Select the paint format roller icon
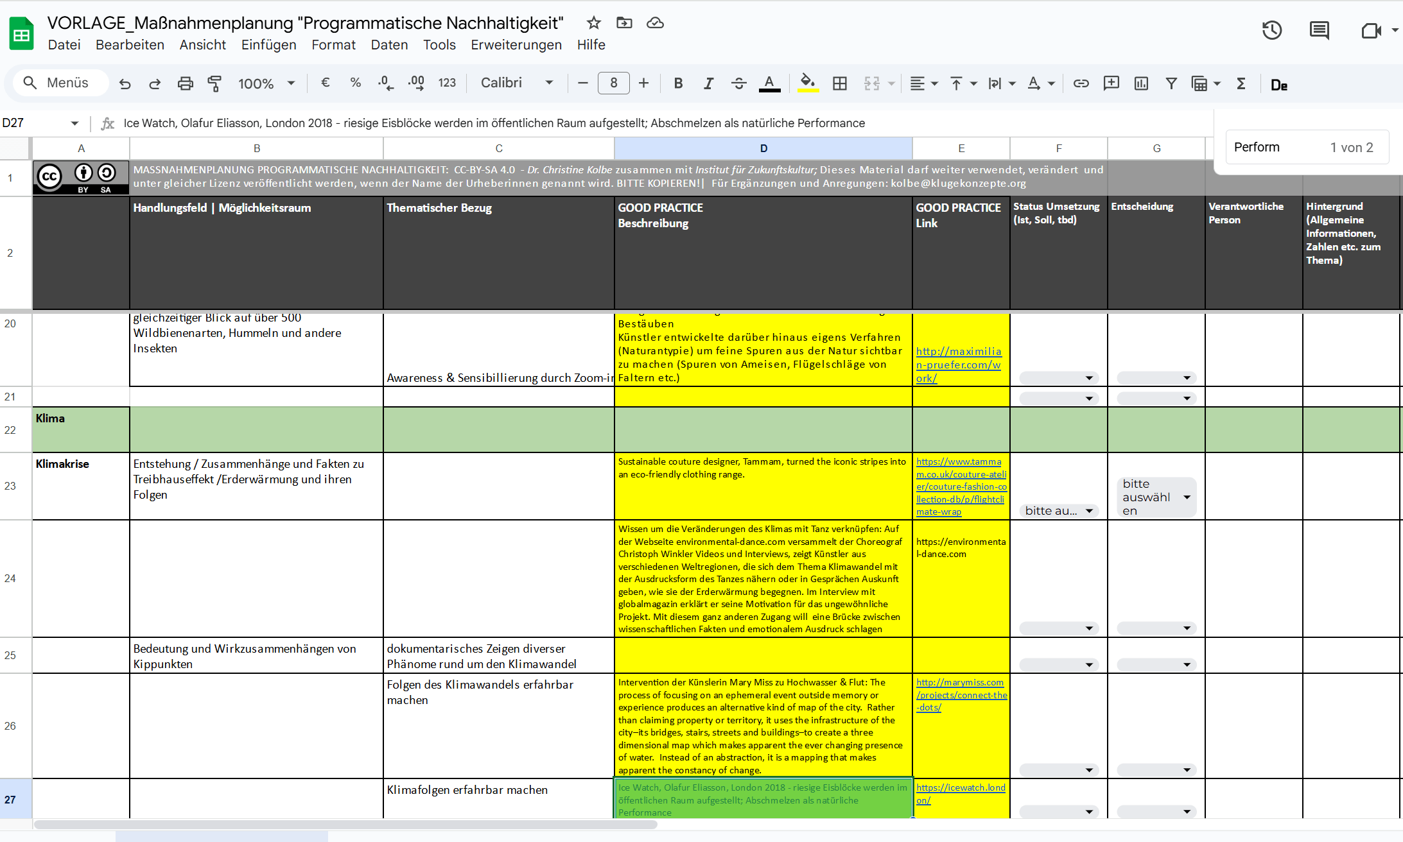Viewport: 1403px width, 842px height. pos(214,83)
